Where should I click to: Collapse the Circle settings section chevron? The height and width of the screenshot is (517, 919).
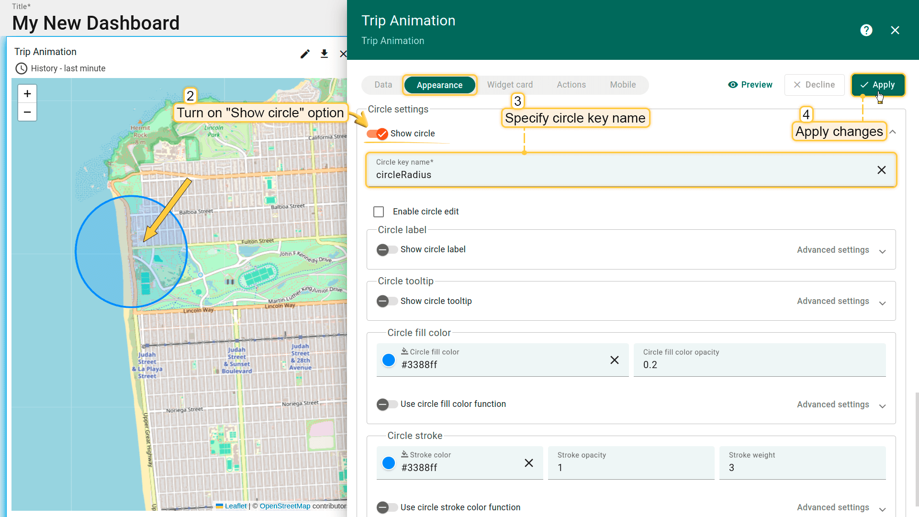click(x=893, y=132)
